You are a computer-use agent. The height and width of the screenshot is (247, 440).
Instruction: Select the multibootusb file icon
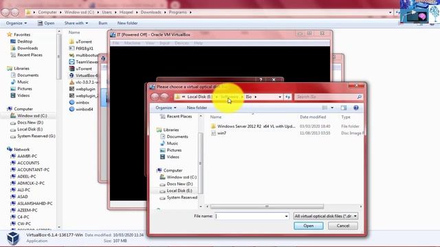71,55
